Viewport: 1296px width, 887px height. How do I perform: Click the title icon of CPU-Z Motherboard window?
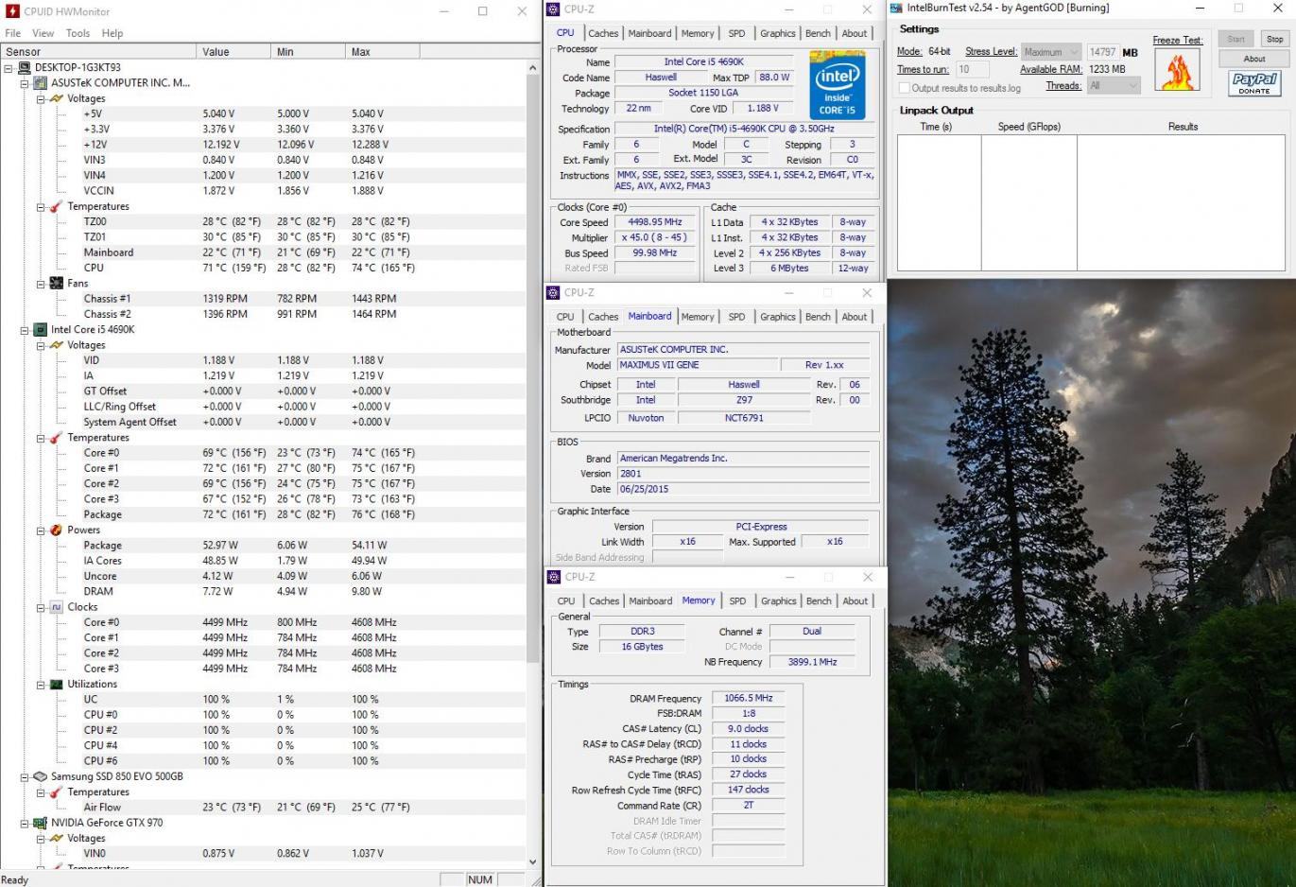click(554, 293)
